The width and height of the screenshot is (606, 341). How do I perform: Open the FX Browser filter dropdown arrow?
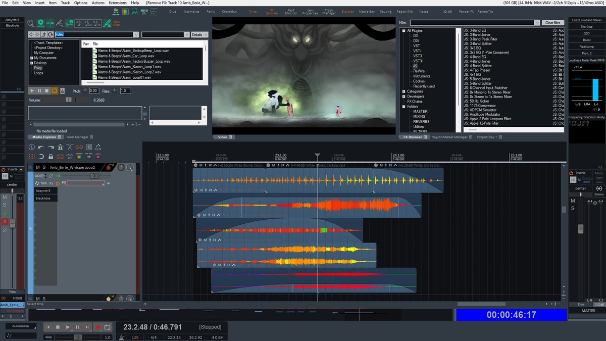[x=536, y=23]
